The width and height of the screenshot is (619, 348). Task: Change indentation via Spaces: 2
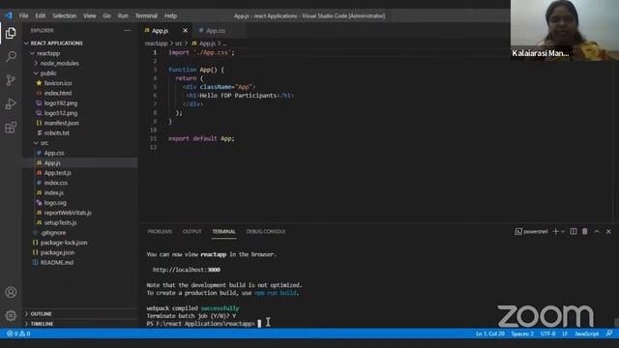click(x=522, y=333)
